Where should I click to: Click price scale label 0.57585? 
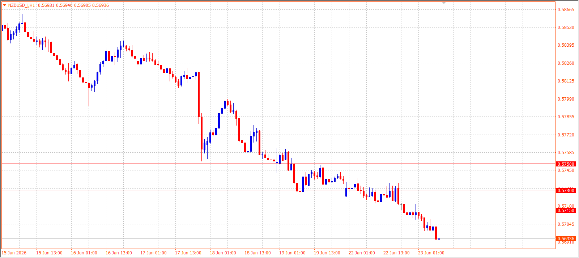coord(566,153)
